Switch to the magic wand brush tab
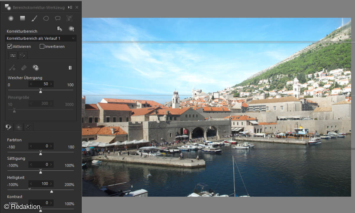Screen dimensions: 355x213 [x=22, y=55]
